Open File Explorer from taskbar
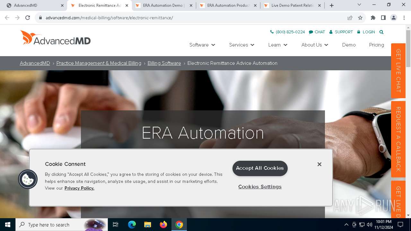Screen dimensions: 411x231 147,225
